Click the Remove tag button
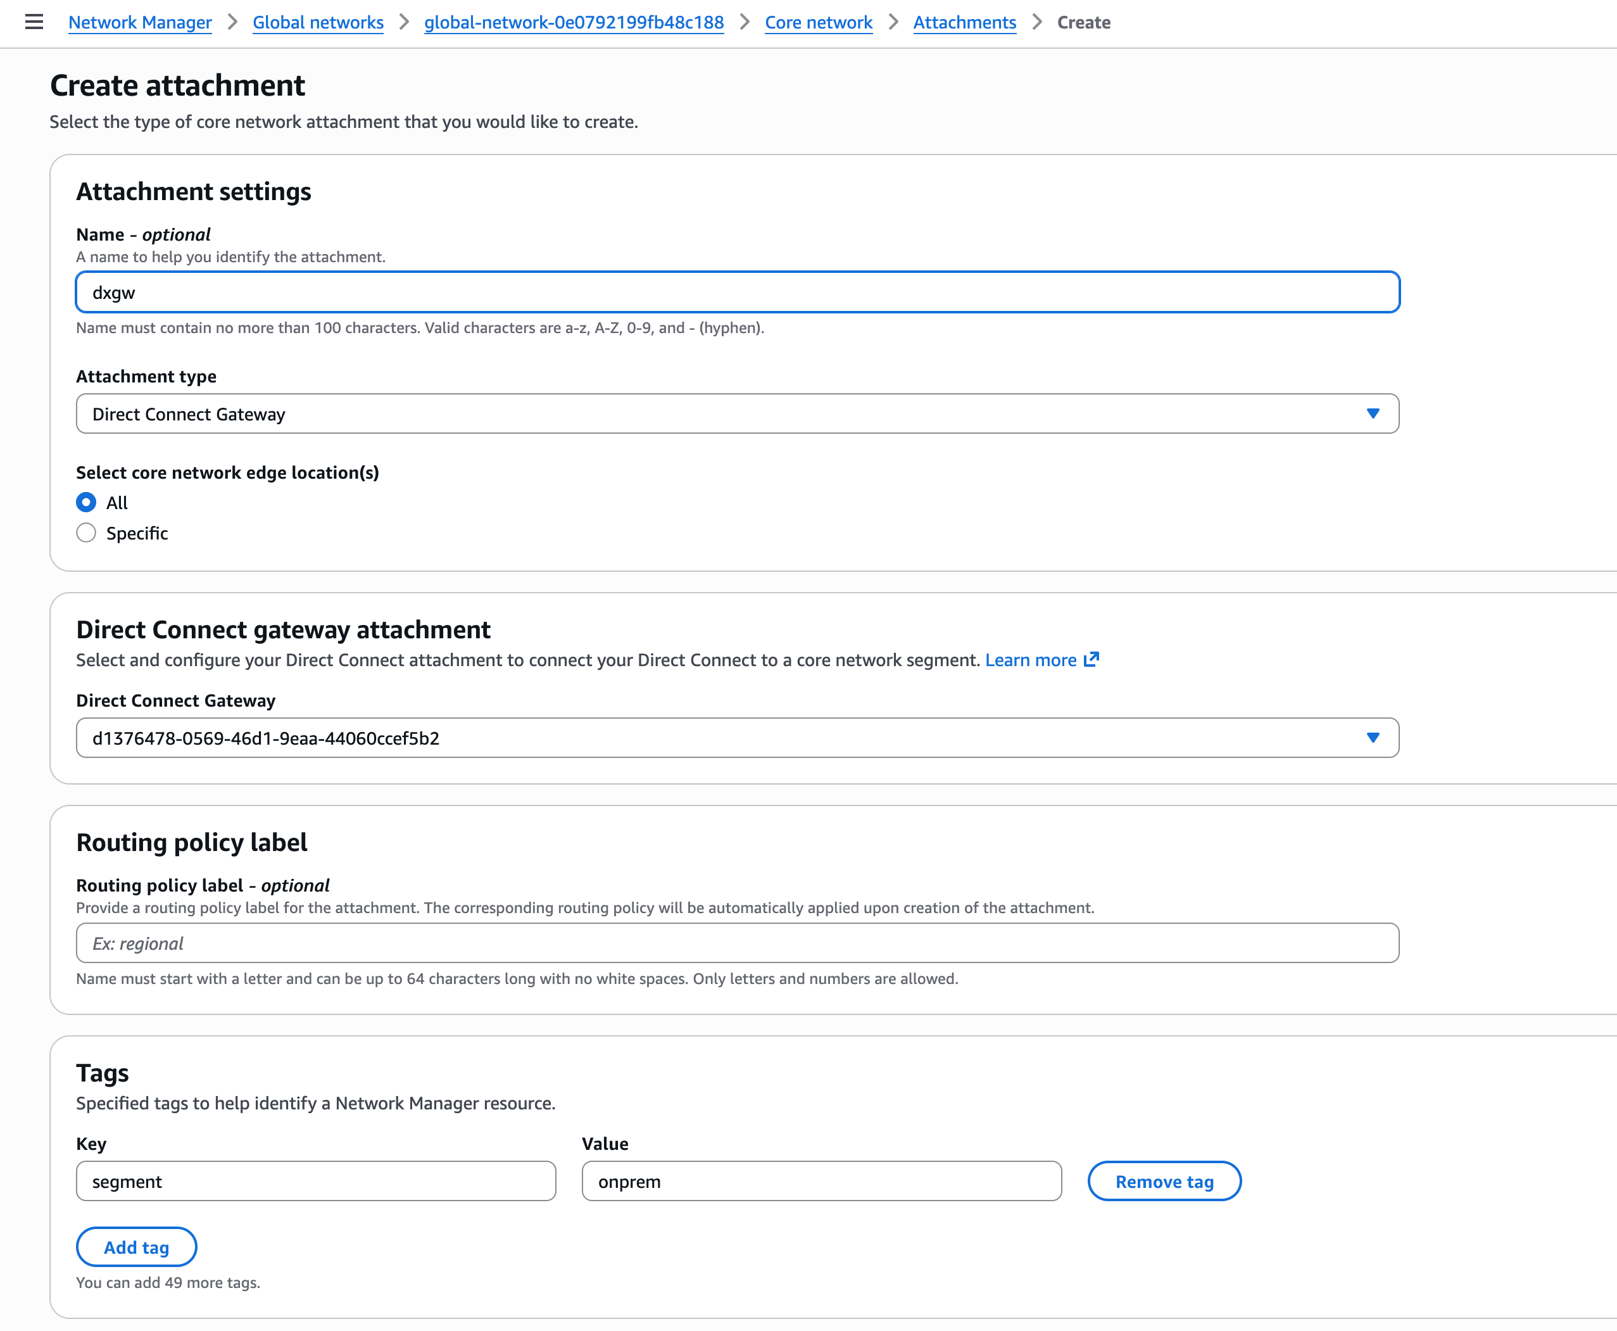The image size is (1617, 1331). [1164, 1182]
